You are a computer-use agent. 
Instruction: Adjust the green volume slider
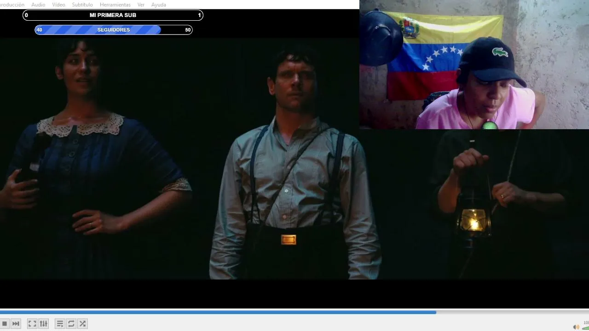point(585,327)
